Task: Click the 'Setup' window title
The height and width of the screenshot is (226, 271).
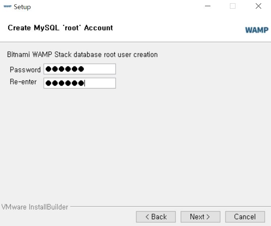Action: (x=22, y=7)
